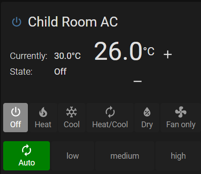
Task: Choose Fan only mode with fan icon
Action: tap(181, 117)
